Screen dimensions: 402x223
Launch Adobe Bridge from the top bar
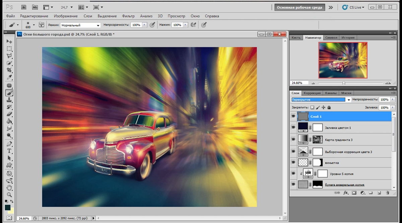click(x=23, y=7)
